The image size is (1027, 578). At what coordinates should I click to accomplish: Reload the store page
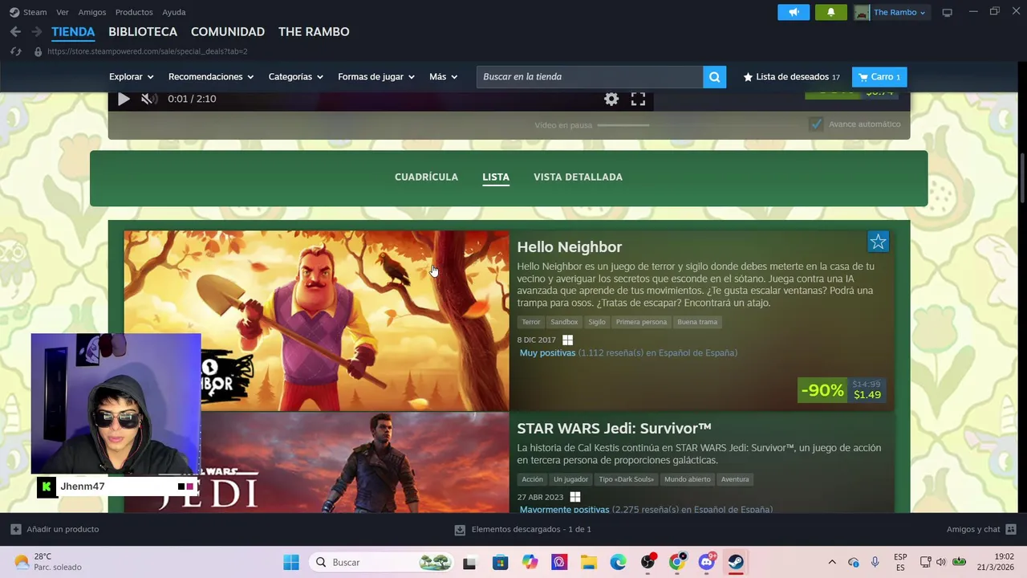(15, 51)
